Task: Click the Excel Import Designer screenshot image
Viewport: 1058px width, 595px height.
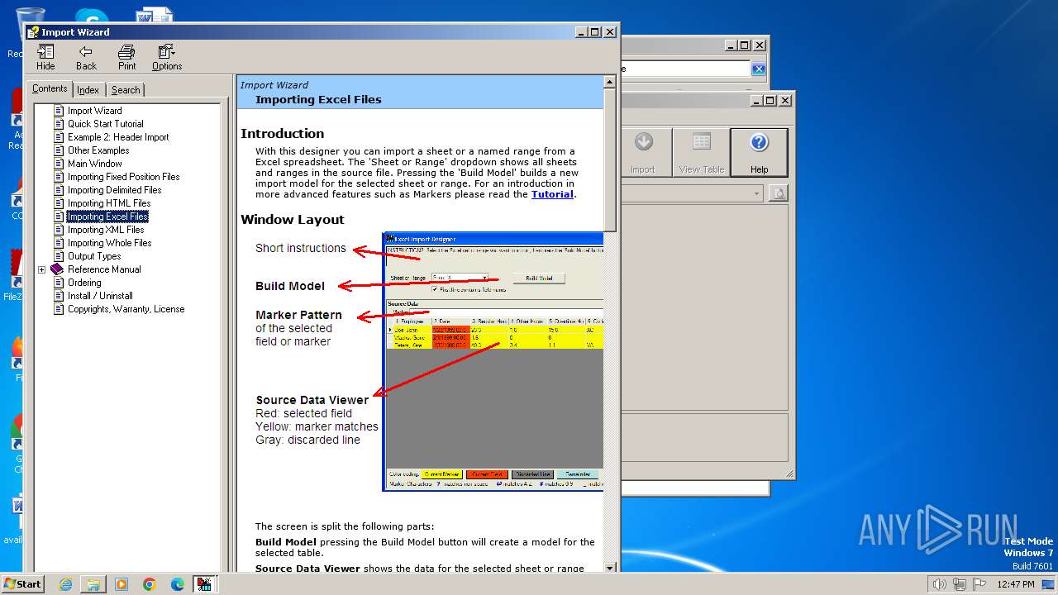Action: click(494, 362)
